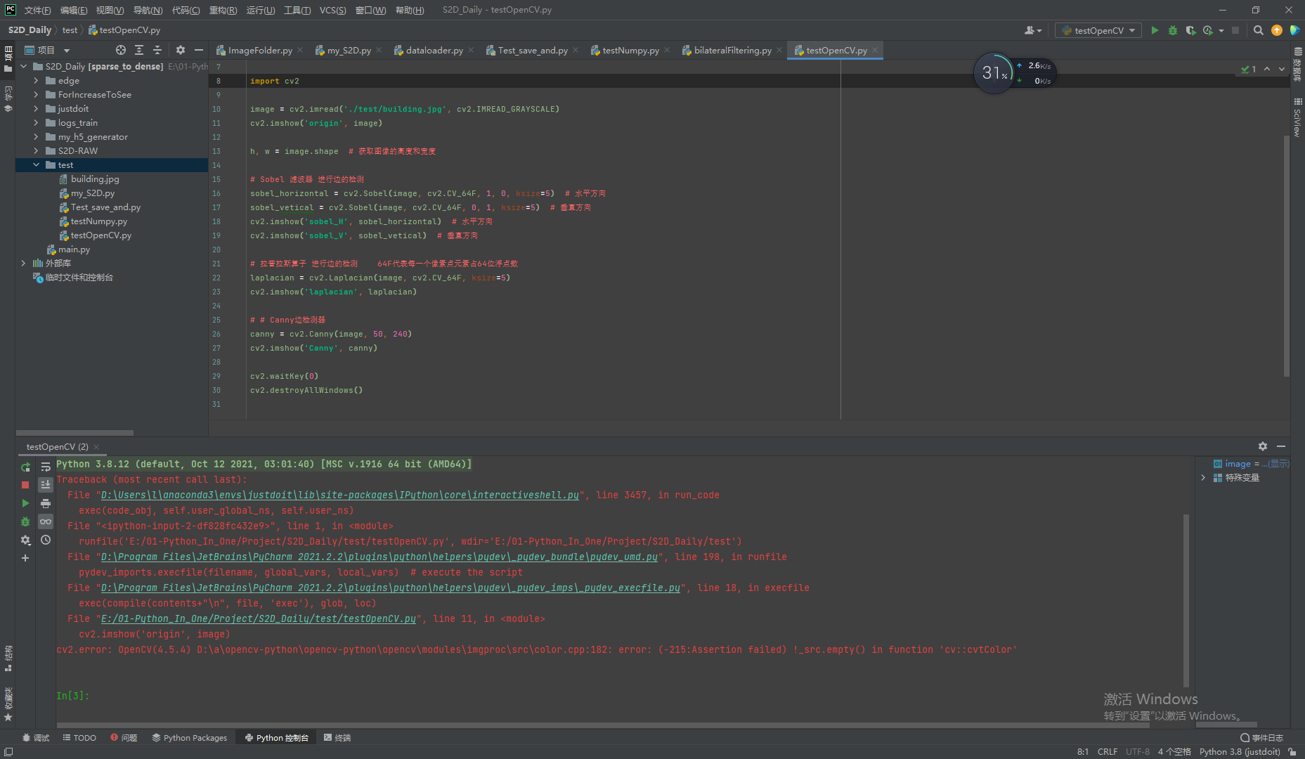Open _pydev_execfile.py traceback link
The width and height of the screenshot is (1305, 759).
tap(391, 588)
